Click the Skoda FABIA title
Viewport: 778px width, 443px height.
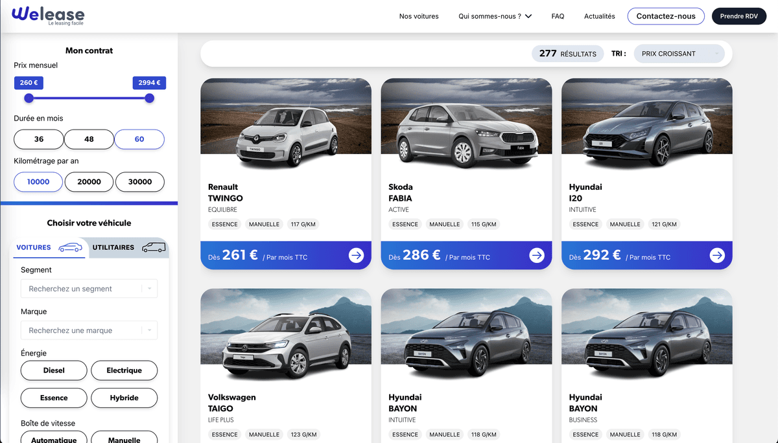click(x=401, y=192)
